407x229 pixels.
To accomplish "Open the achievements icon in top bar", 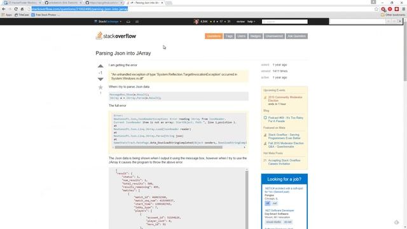I will [137, 22].
